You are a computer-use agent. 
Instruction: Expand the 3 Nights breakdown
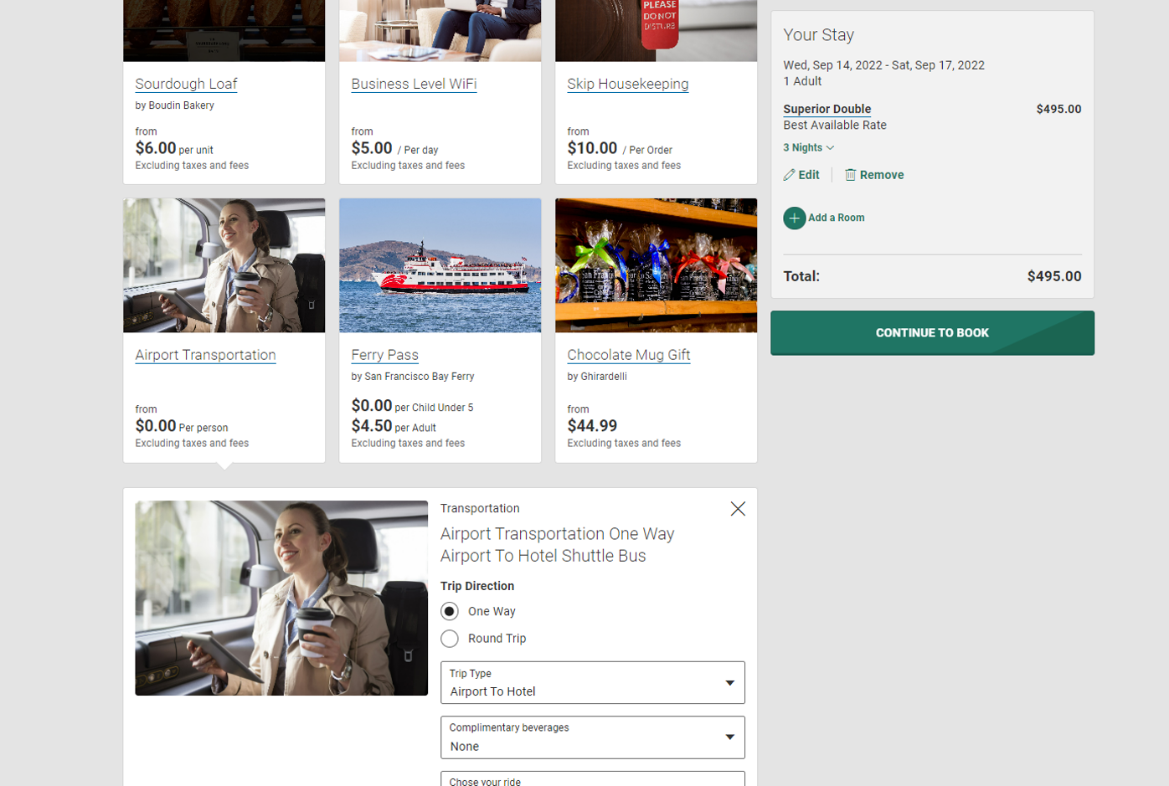[x=808, y=148]
